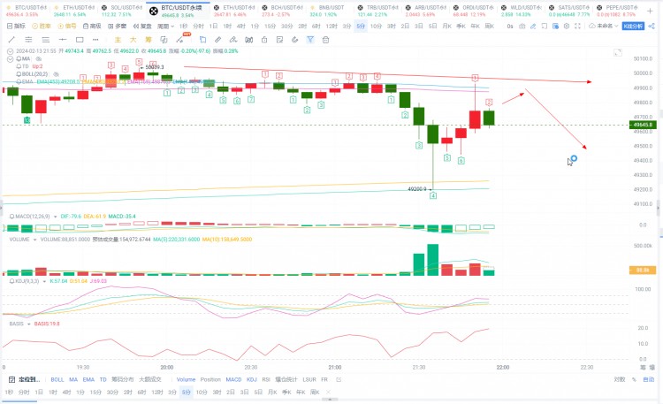Viewport: 663px width, 404px height.
Task: Add a new symbol tab with plus
Action: click(650, 11)
